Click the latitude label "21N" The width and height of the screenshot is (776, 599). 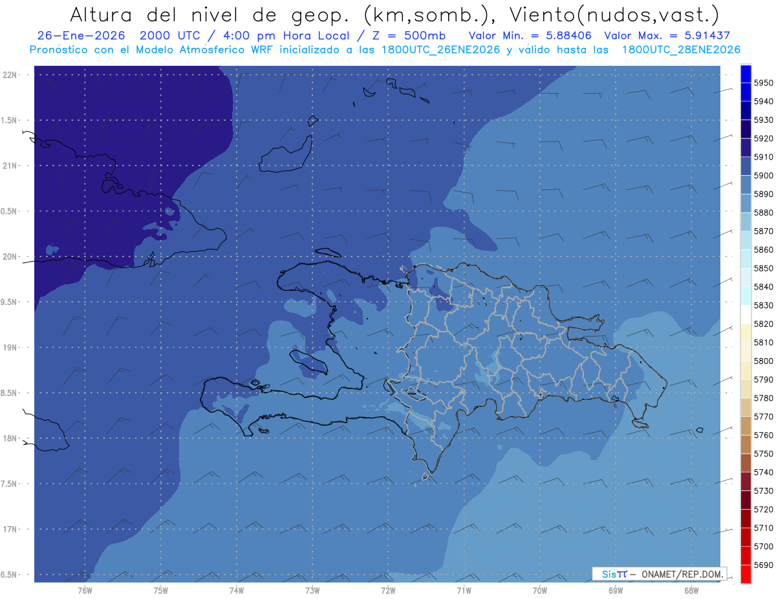point(9,165)
